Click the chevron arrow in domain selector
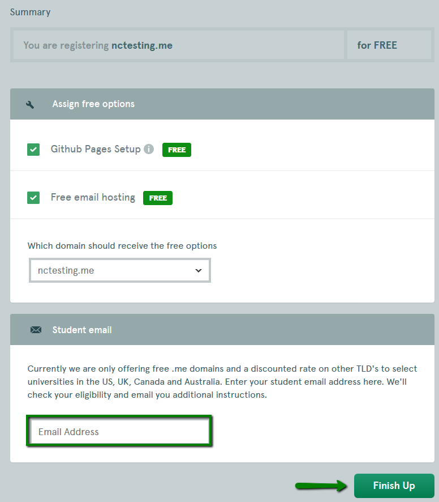 tap(199, 270)
